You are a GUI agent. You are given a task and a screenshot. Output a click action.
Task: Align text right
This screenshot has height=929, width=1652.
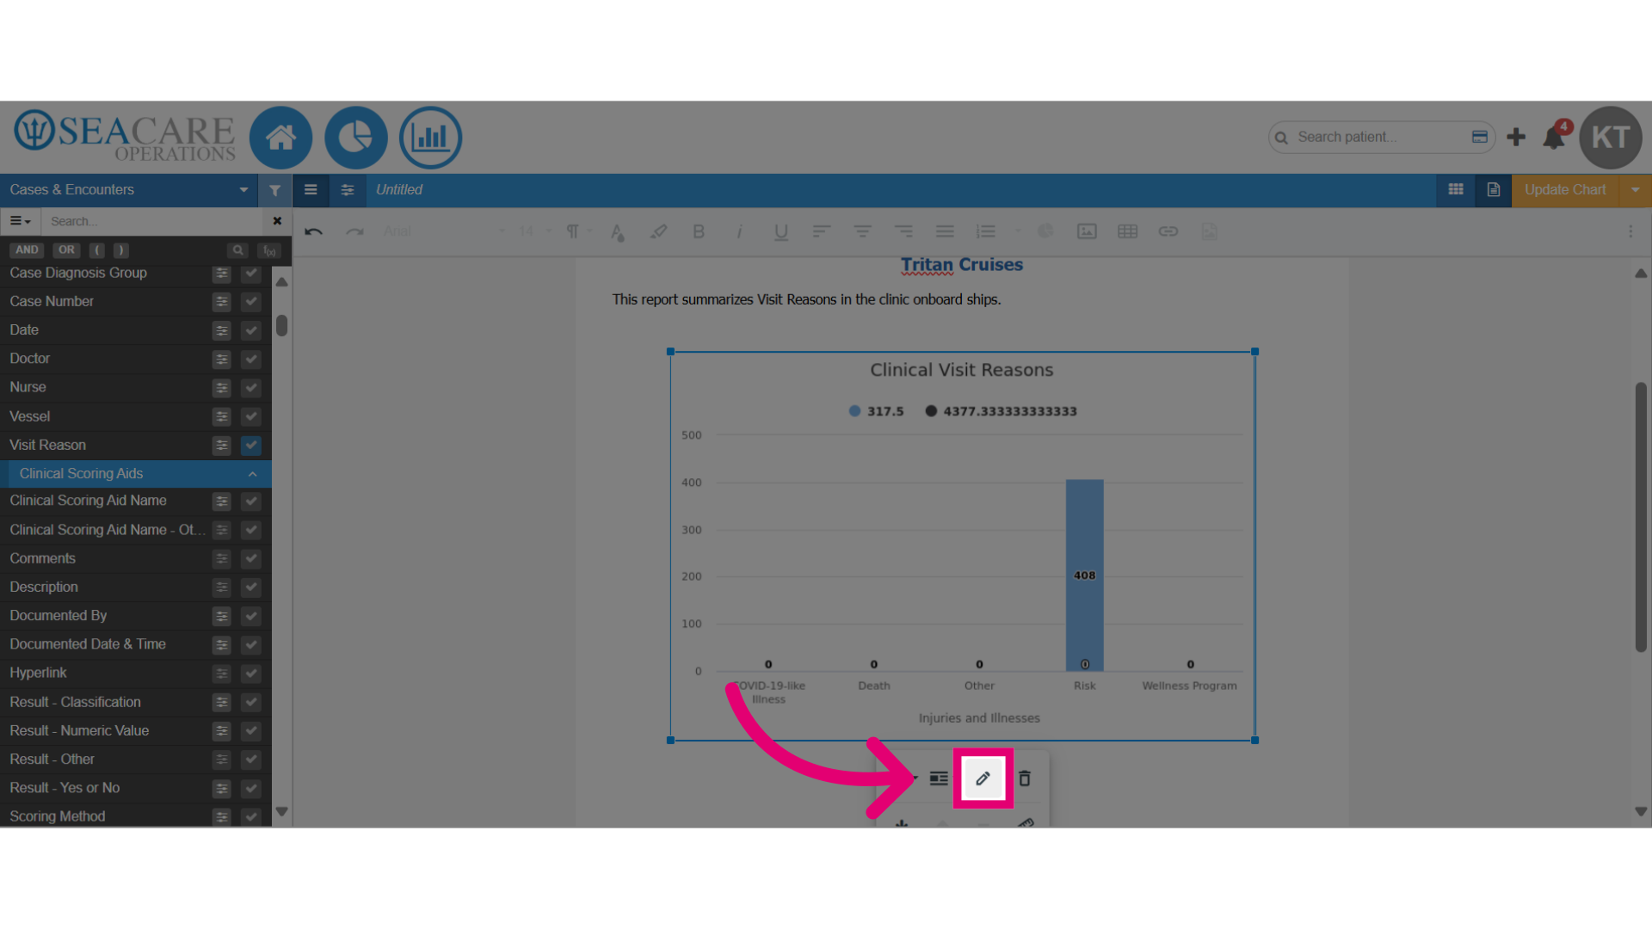(903, 231)
